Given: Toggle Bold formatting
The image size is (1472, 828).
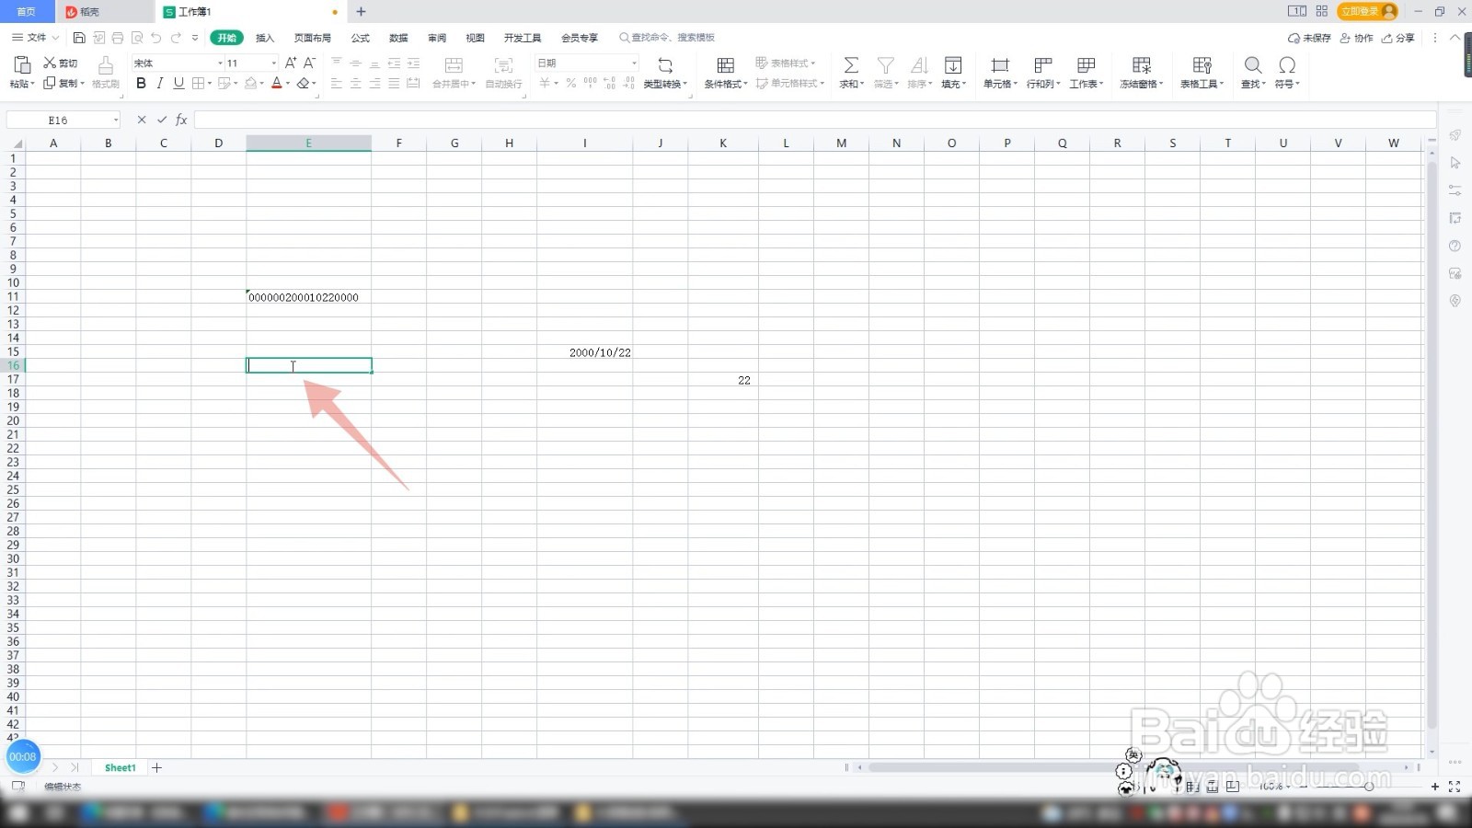Looking at the screenshot, I should pos(141,83).
